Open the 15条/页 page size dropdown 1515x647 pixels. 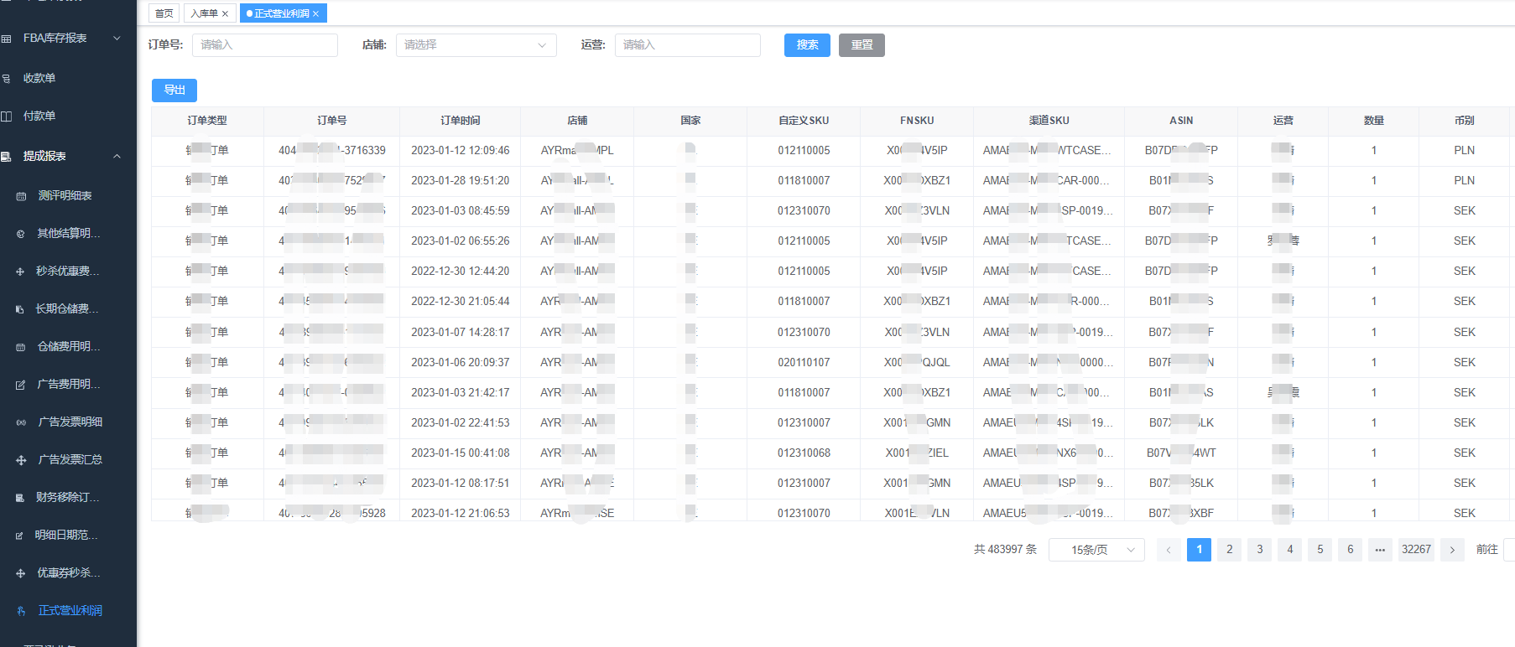tap(1096, 550)
